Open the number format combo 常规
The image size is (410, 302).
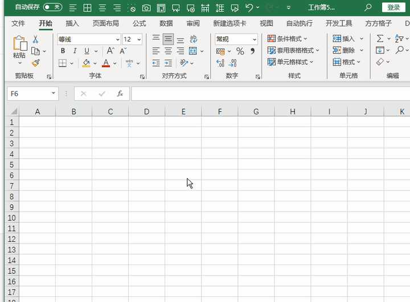236,39
